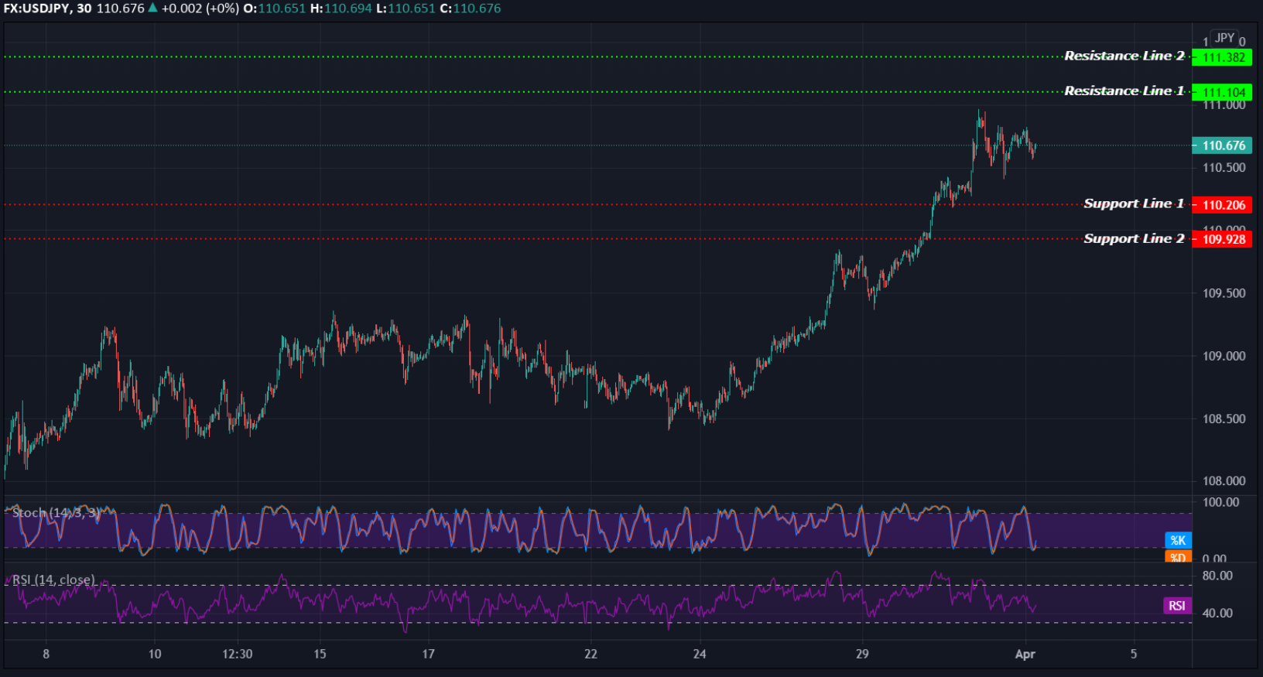The image size is (1263, 677).
Task: Click the 110.500 price scale label
Action: pyautogui.click(x=1224, y=167)
